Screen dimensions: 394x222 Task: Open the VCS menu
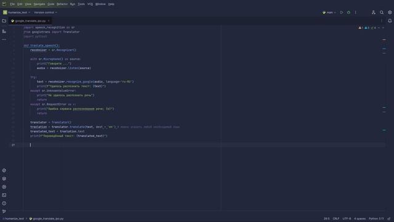coord(90,4)
